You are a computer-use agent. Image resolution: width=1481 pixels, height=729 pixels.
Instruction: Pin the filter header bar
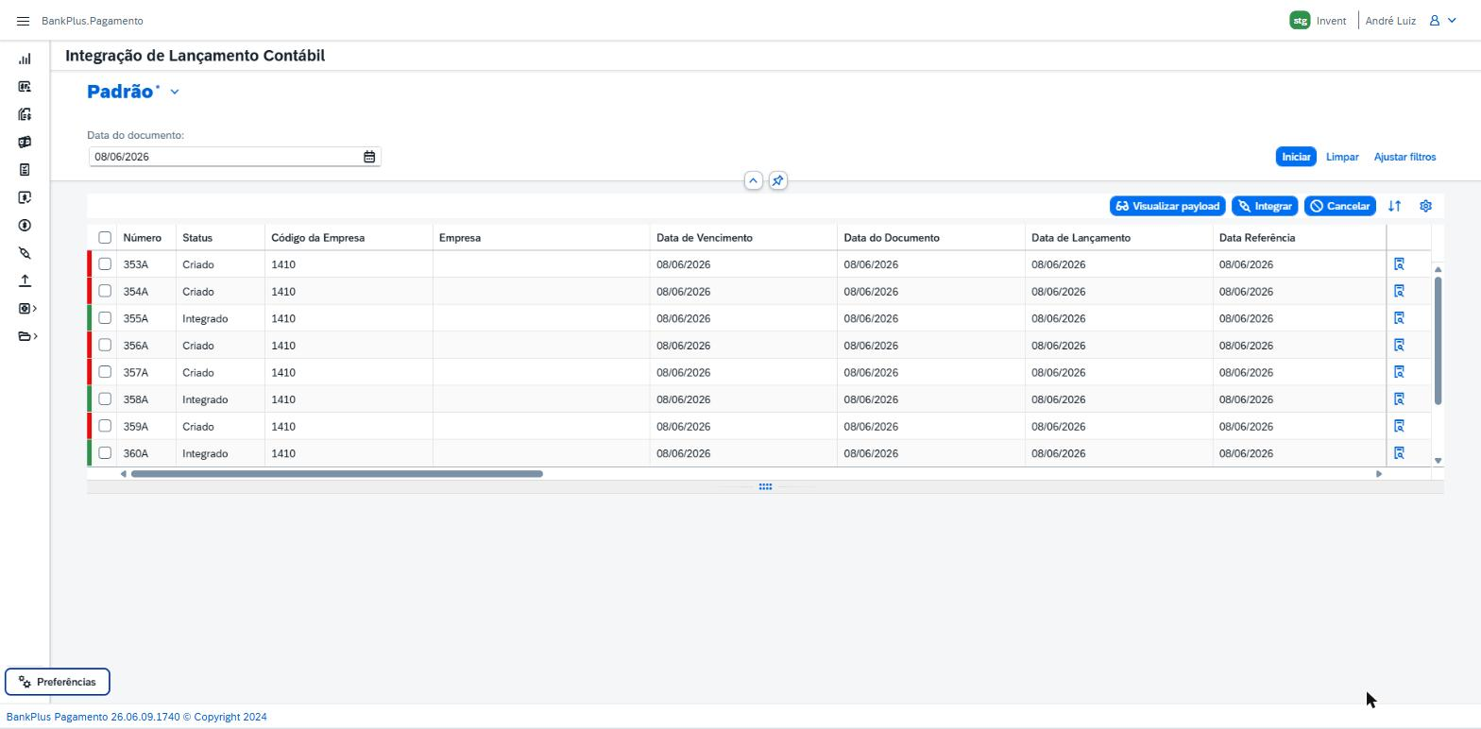coord(777,180)
